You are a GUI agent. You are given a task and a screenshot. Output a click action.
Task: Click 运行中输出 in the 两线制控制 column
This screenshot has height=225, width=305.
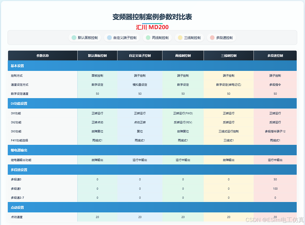pyautogui.click(x=183, y=160)
